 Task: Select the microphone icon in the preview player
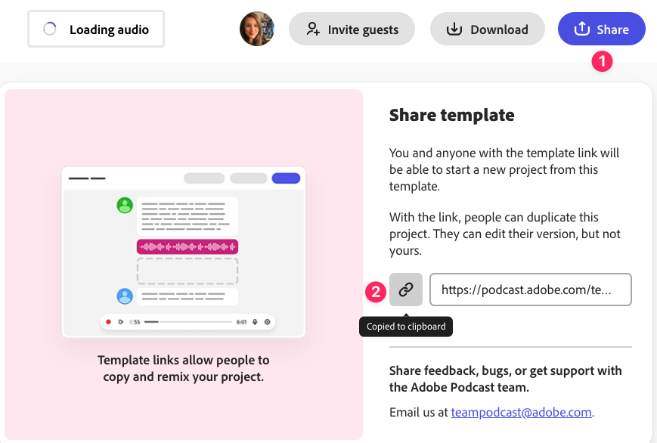[256, 321]
